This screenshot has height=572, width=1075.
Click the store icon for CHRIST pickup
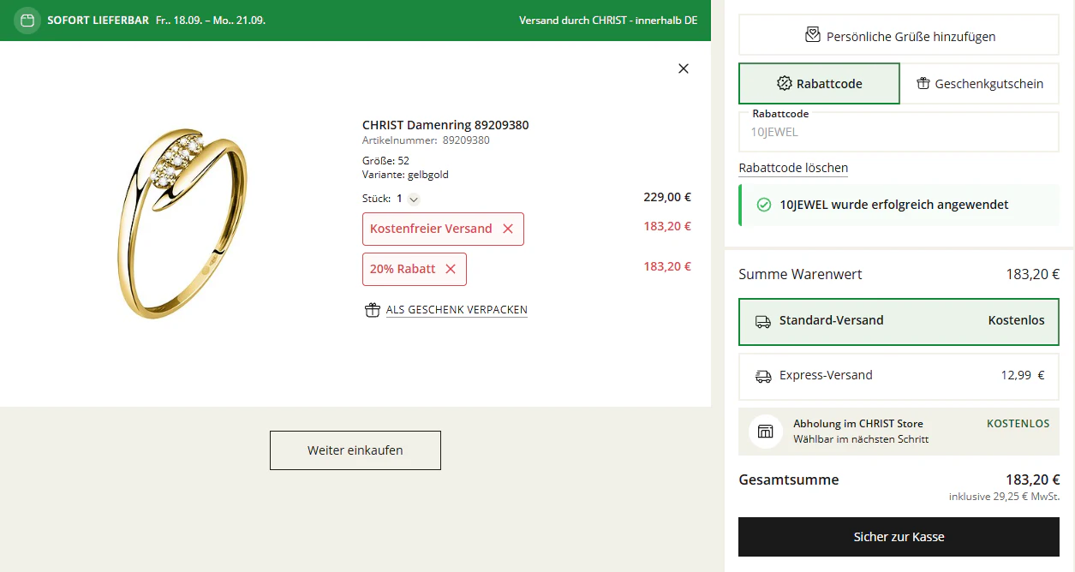pos(766,431)
